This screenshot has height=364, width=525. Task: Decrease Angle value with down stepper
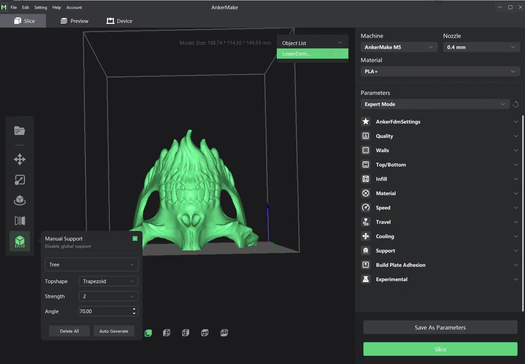(134, 313)
